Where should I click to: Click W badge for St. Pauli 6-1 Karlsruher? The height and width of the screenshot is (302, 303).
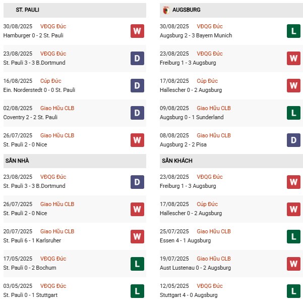tap(137, 236)
